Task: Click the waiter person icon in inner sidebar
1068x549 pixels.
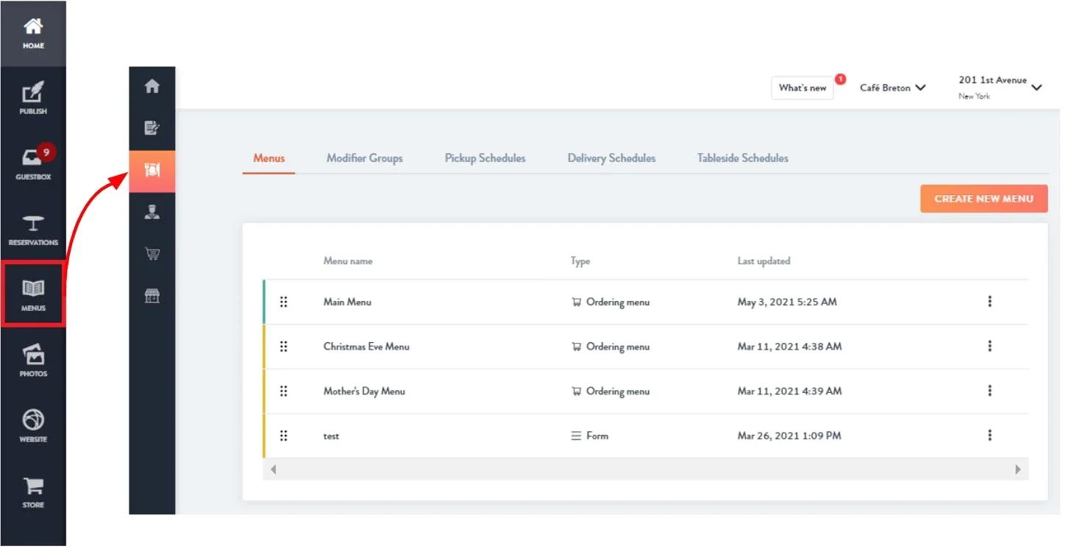Action: pyautogui.click(x=152, y=213)
